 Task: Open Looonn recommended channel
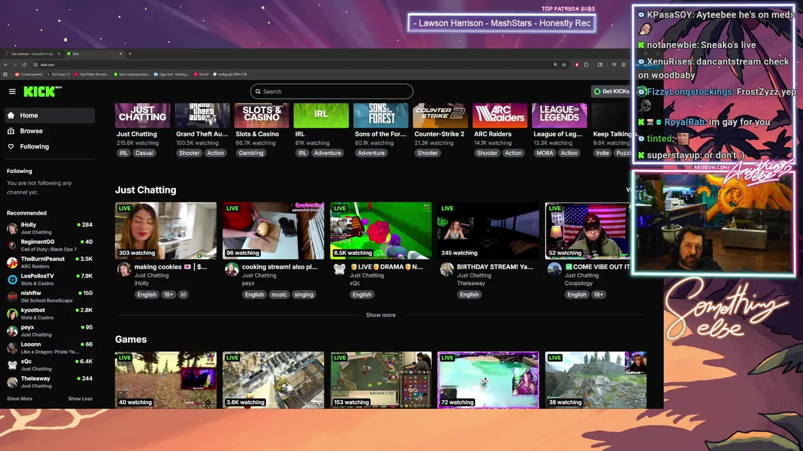[50, 348]
